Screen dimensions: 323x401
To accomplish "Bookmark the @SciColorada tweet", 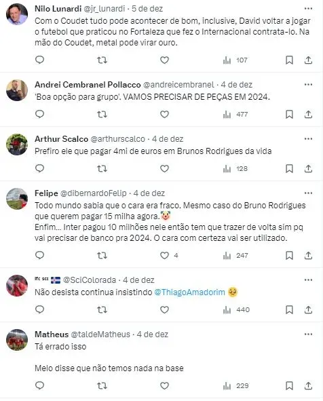I will [289, 309].
